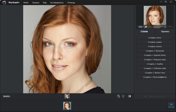Select the photo thumbnail in bottom filmstrip
The image size is (176, 112).
[67, 106]
